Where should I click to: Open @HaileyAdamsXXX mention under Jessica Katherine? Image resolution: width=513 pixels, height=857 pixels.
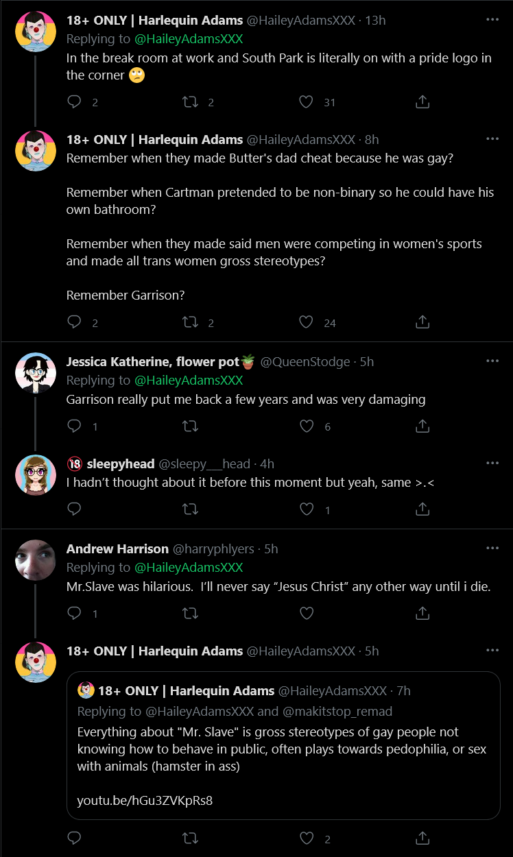coord(189,381)
